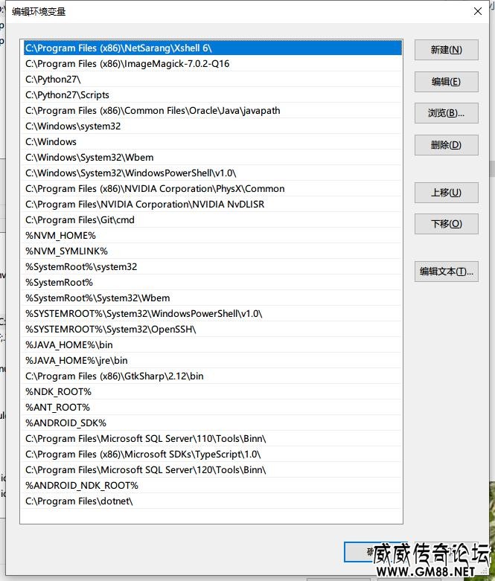Select the C:\Python27\Scripts entry

[x=67, y=94]
